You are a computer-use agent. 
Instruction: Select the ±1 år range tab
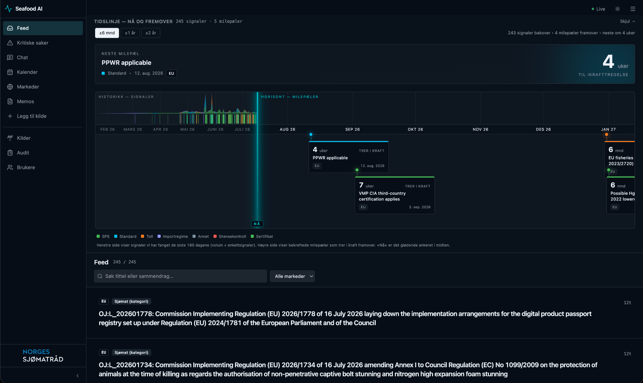click(x=130, y=33)
